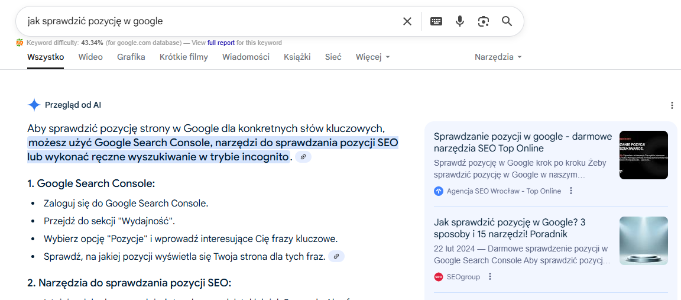Open options for Agencja SEO Wrocław source
This screenshot has height=300, width=681.
click(571, 191)
